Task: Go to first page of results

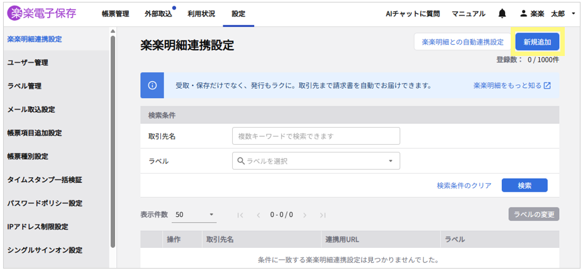Action: (240, 214)
